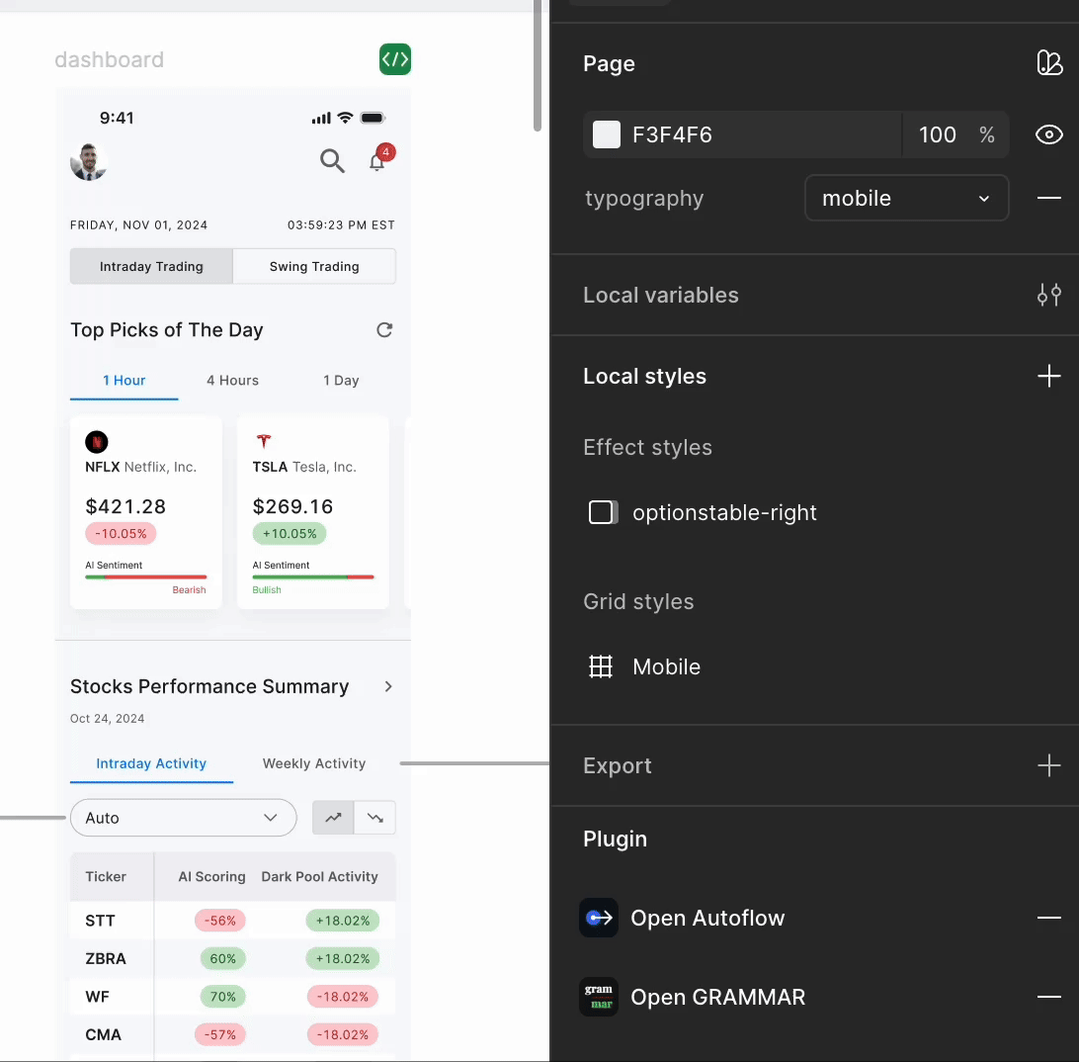The width and height of the screenshot is (1079, 1062).
Task: Open Local variables settings icon
Action: tap(1048, 295)
